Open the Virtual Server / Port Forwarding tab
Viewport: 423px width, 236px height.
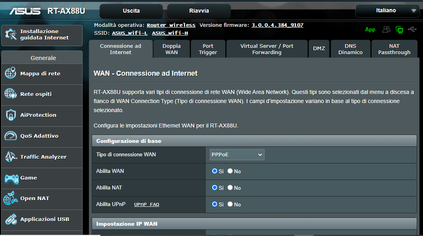[267, 49]
